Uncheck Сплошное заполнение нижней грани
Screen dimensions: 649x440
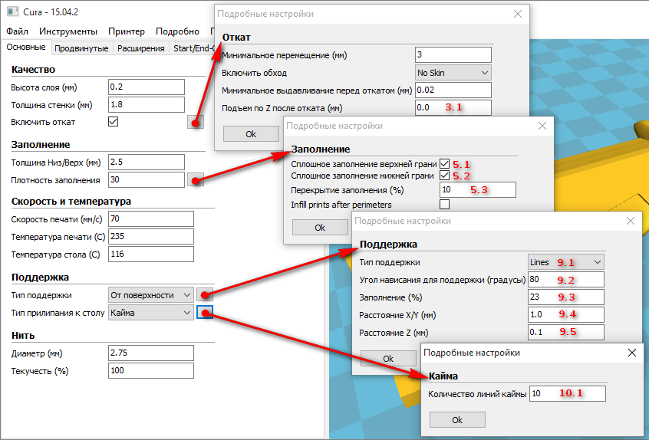point(444,176)
